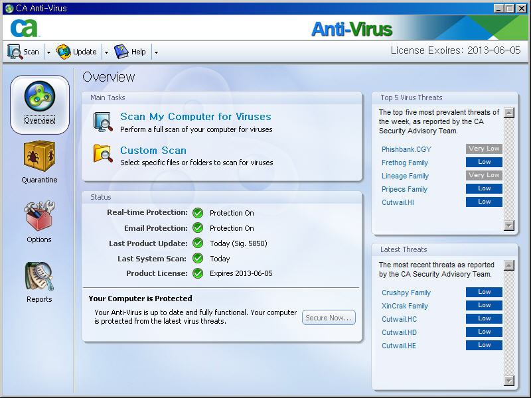Open the Overview section icon

40,96
